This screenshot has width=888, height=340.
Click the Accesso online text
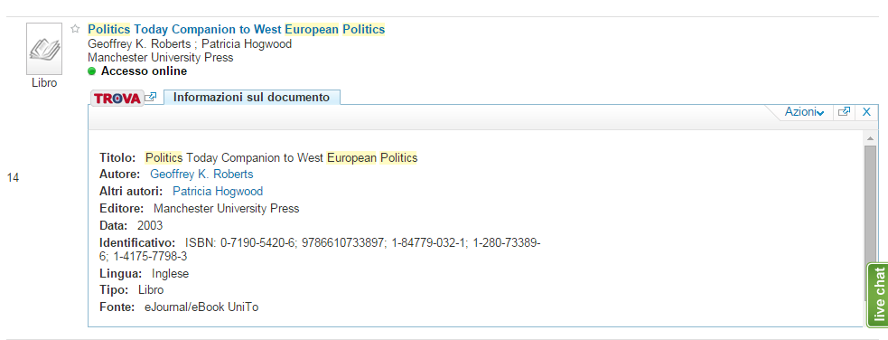(144, 71)
